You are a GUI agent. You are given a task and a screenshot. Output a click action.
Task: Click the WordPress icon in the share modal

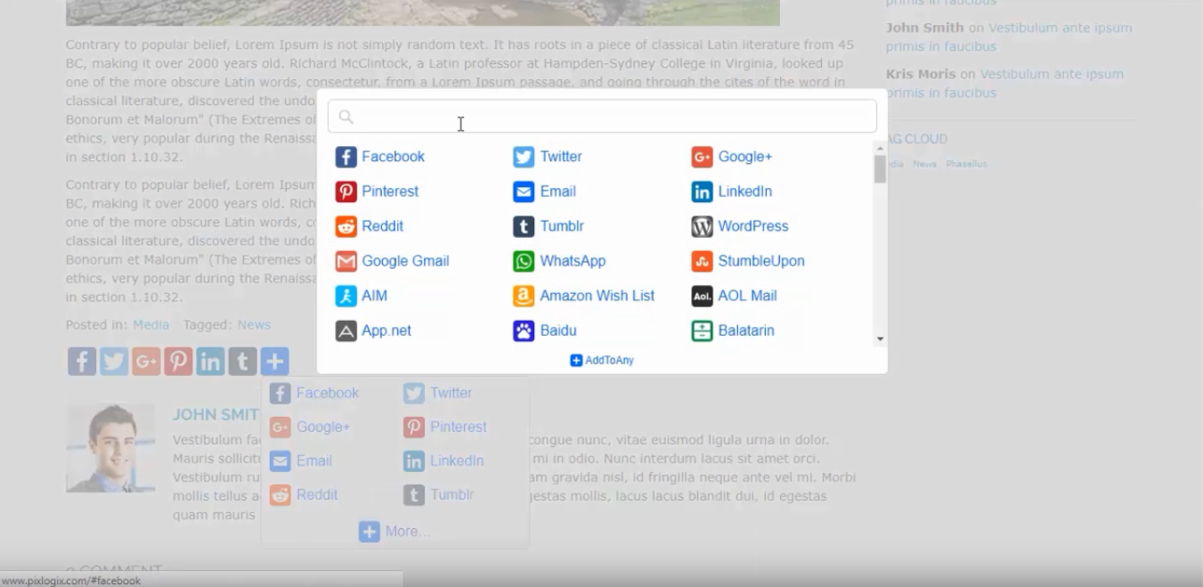702,226
